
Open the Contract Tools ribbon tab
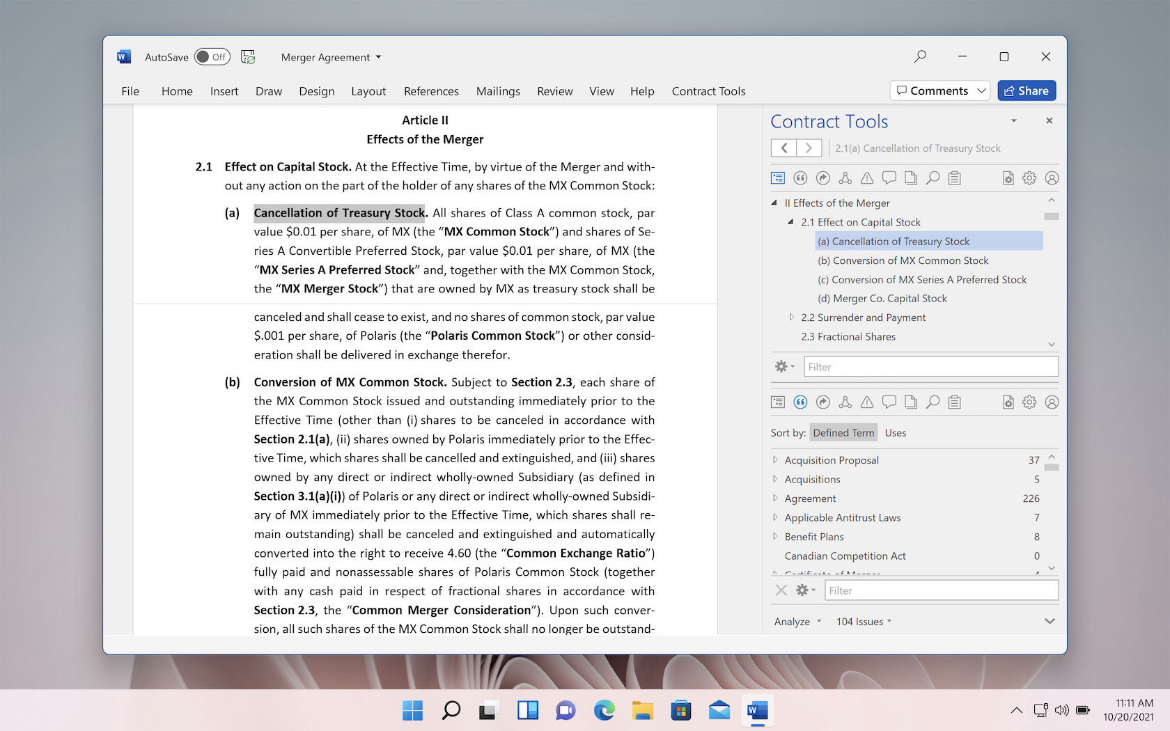[x=708, y=91]
